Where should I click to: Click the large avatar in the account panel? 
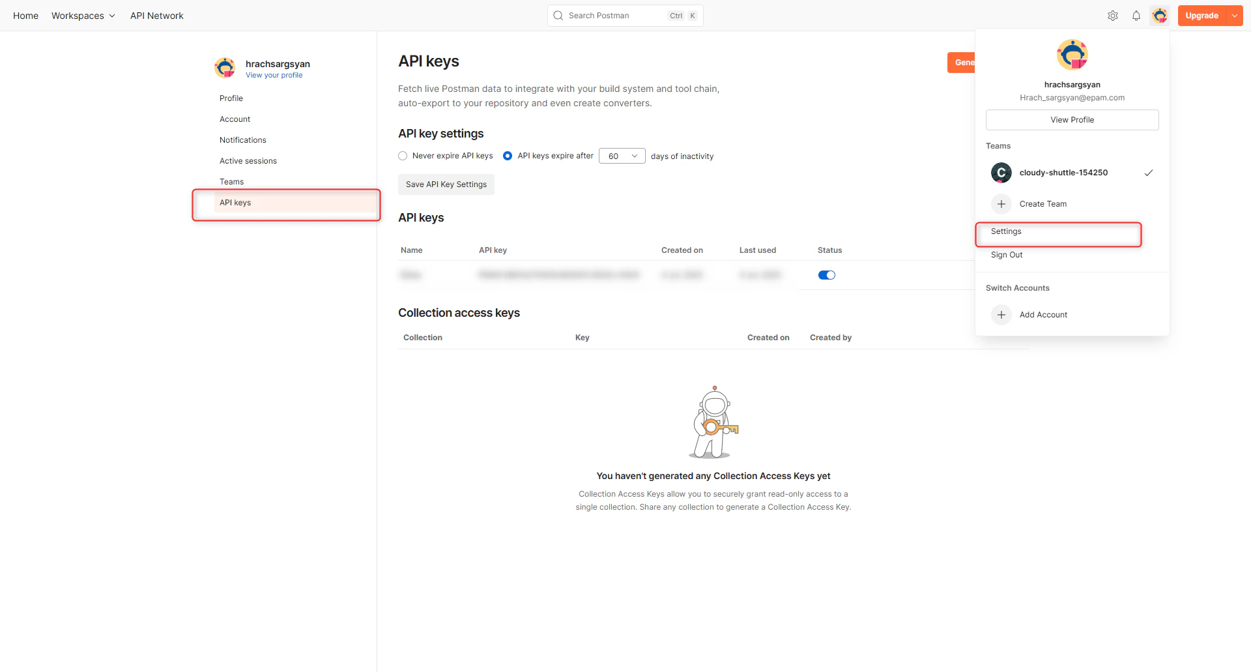coord(1072,54)
